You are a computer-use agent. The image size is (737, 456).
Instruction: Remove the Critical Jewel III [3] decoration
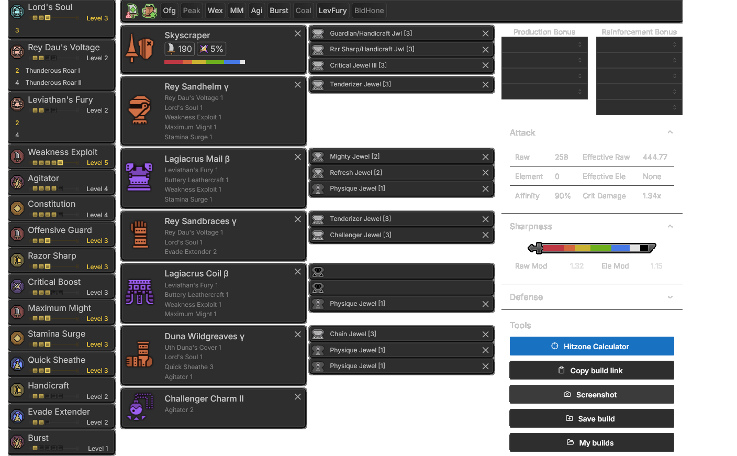485,65
